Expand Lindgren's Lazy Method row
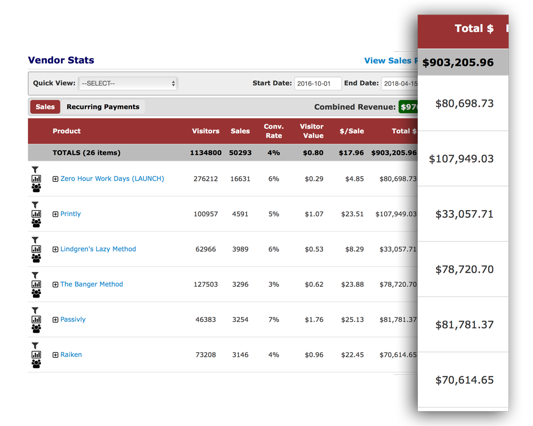The width and height of the screenshot is (533, 426). [x=55, y=249]
